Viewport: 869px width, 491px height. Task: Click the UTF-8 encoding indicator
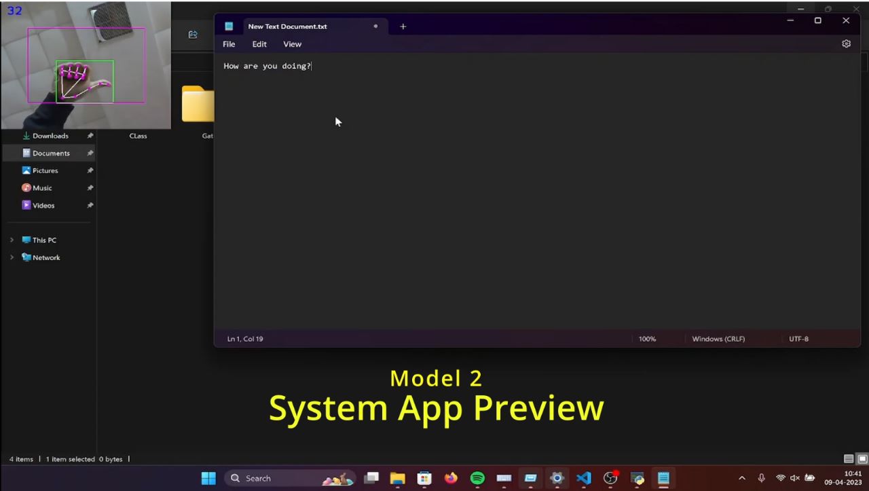click(798, 339)
